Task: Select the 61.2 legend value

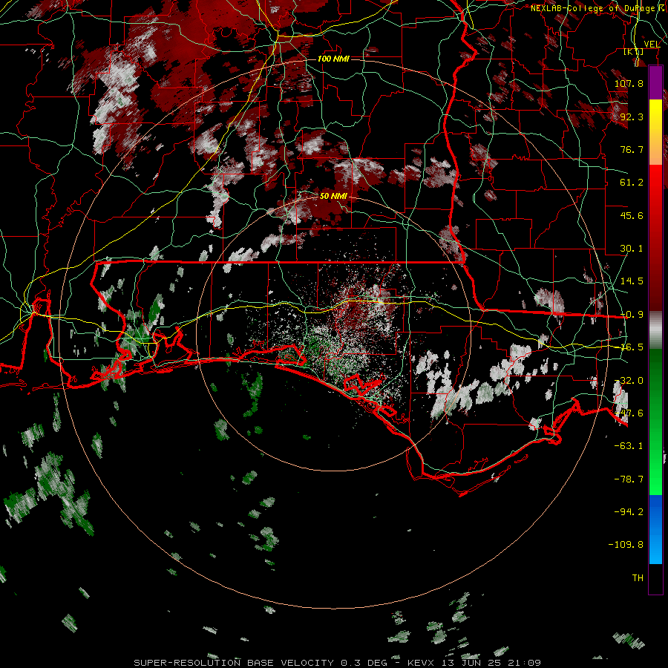Action: 632,183
